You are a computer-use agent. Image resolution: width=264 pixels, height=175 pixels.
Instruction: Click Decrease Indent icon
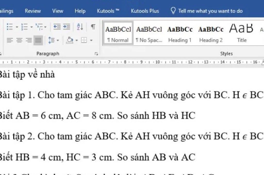[x=57, y=27]
